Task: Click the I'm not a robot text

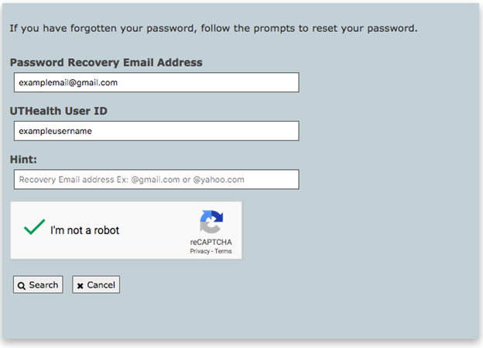Action: pyautogui.click(x=84, y=230)
